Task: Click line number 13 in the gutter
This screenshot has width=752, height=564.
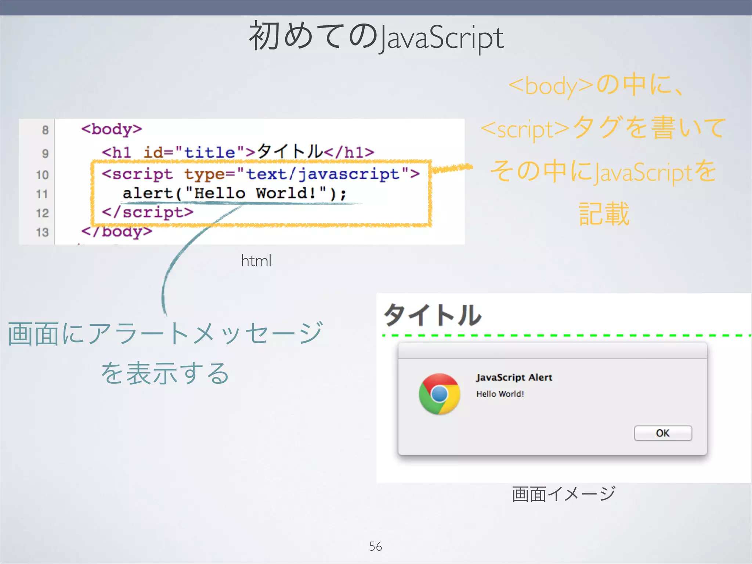Action: 42,232
